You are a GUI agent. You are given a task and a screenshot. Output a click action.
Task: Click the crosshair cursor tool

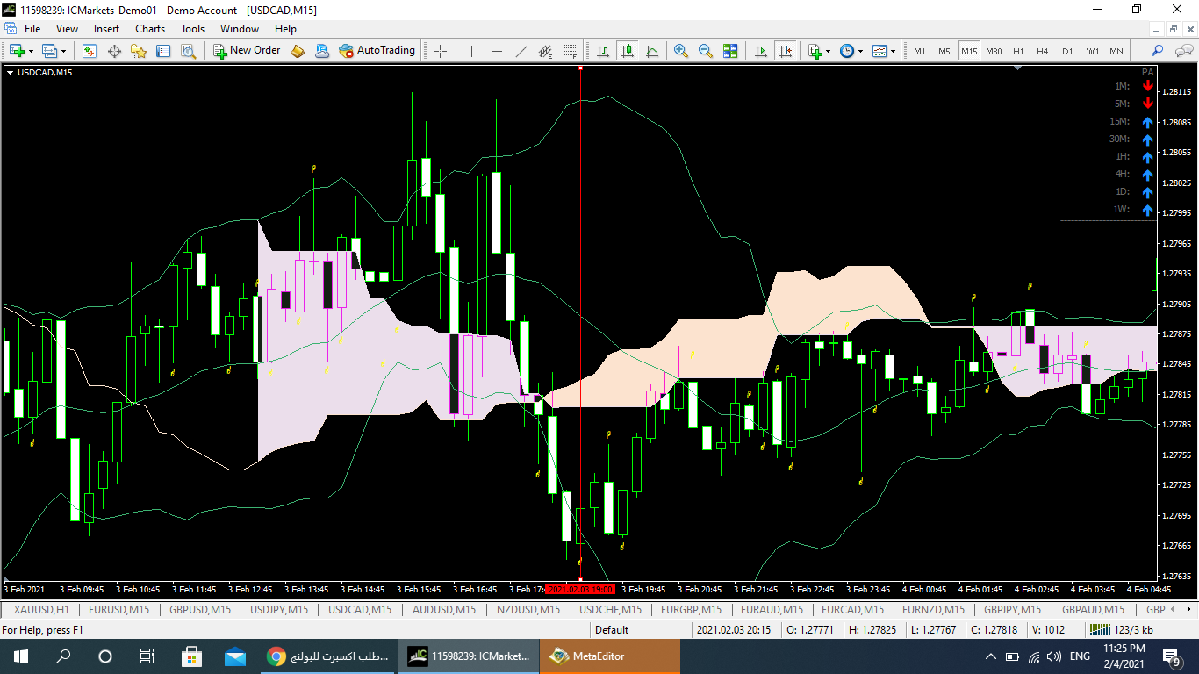click(x=441, y=51)
